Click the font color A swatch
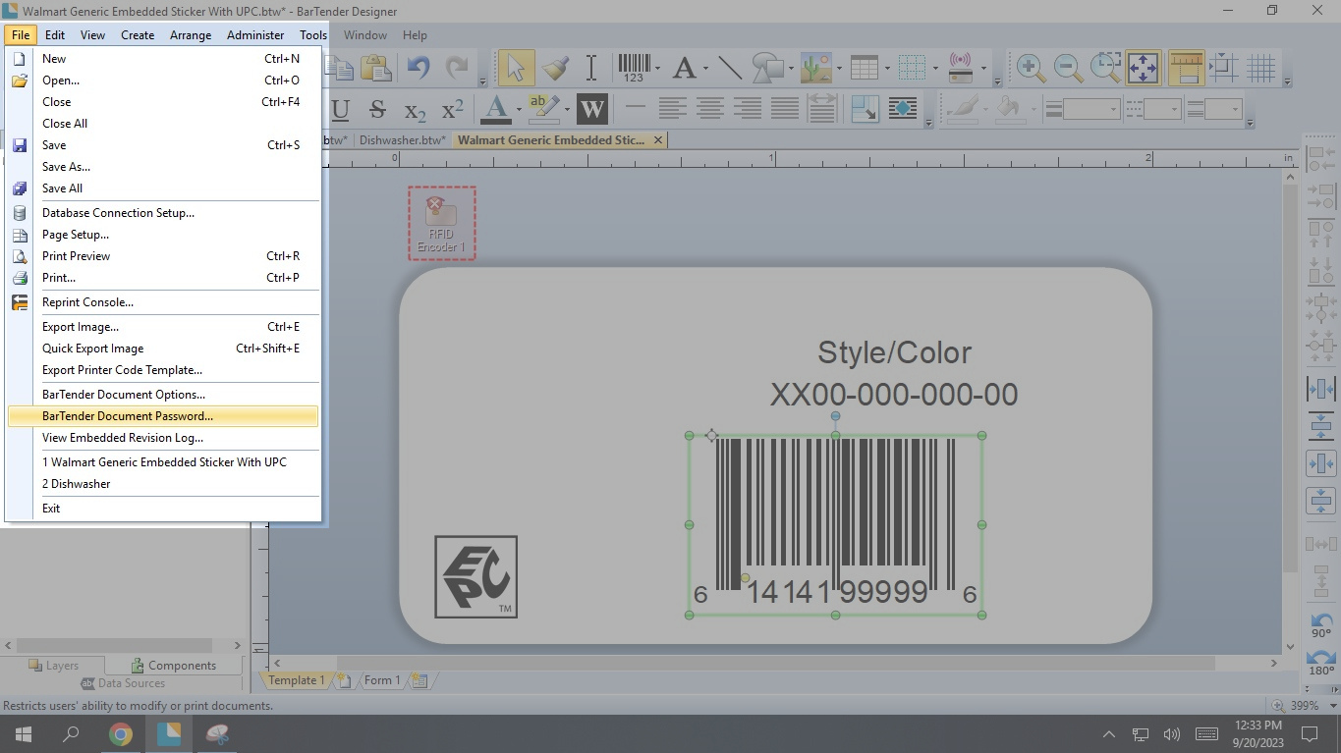This screenshot has height=753, width=1341. 497,108
